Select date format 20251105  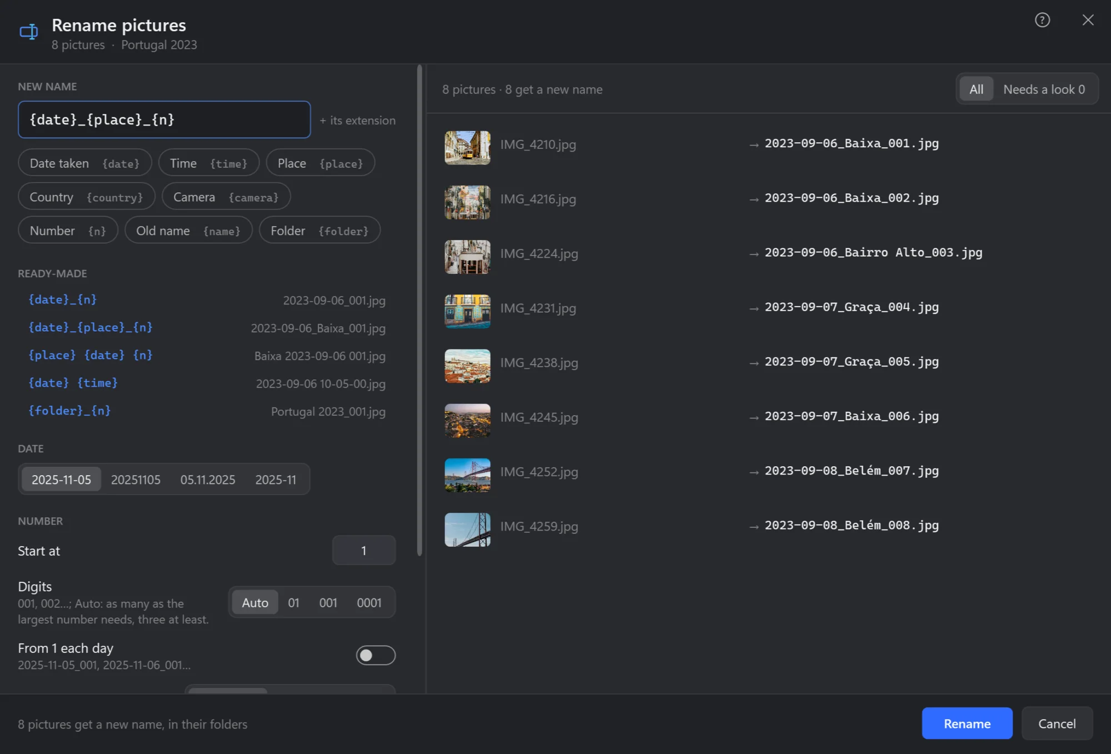pyautogui.click(x=136, y=480)
